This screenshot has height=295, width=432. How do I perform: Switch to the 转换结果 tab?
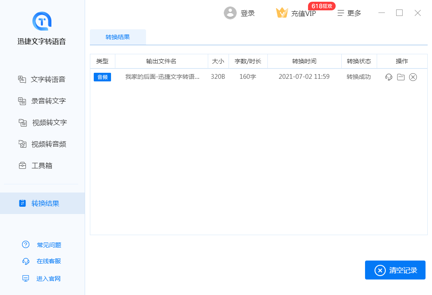[118, 37]
